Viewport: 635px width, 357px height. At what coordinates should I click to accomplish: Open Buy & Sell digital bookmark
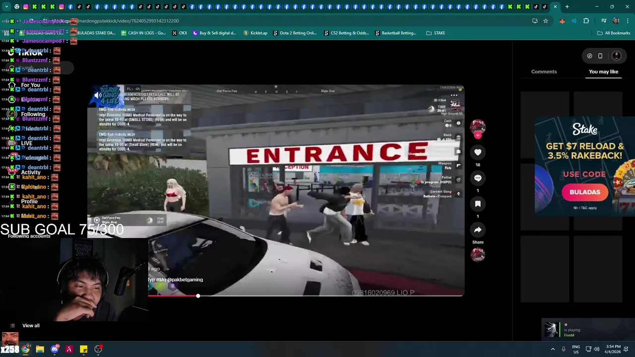tap(214, 33)
